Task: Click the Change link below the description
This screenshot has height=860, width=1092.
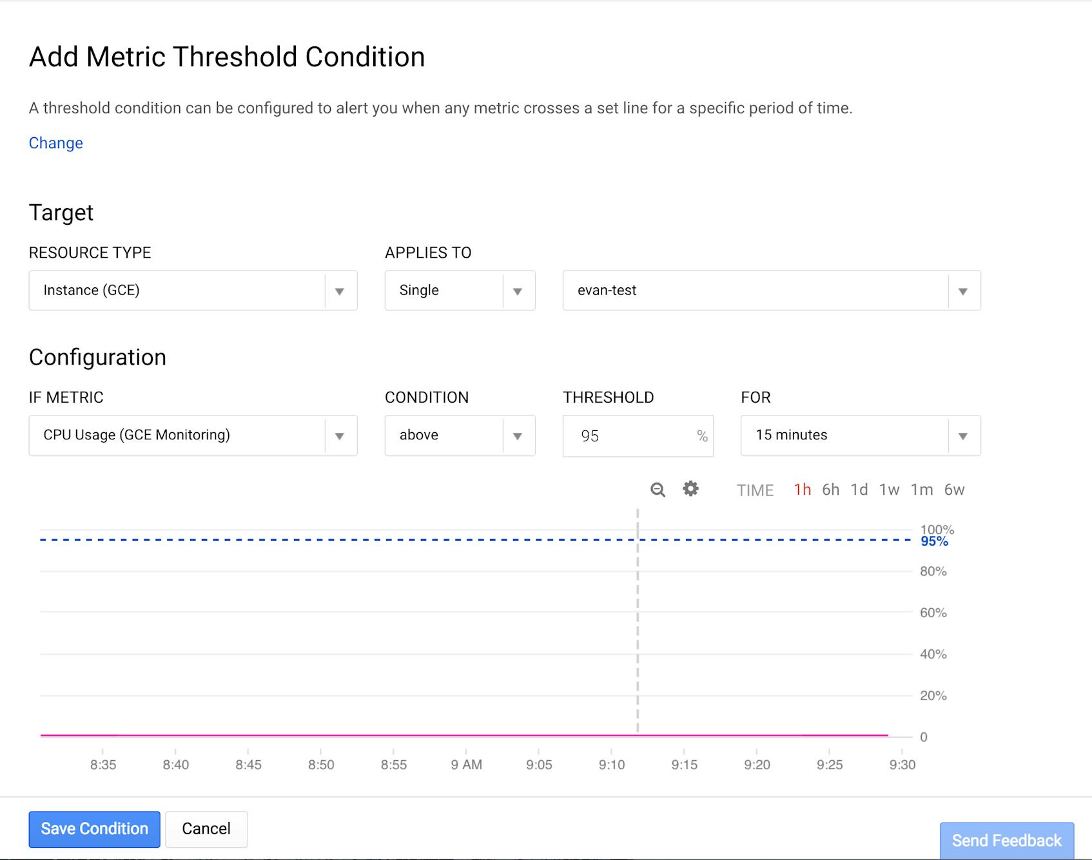Action: (x=55, y=143)
